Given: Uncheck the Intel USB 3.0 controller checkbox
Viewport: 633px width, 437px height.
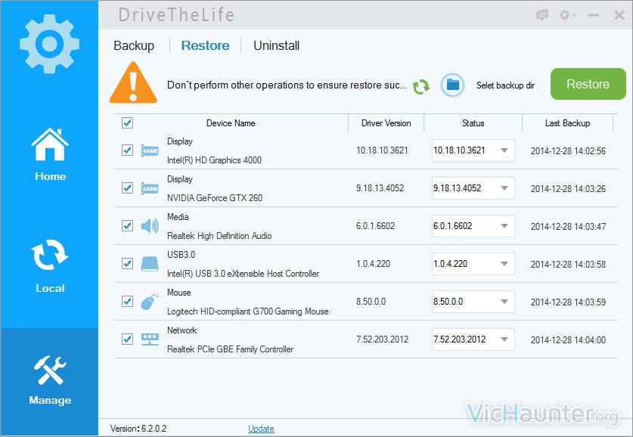Looking at the screenshot, I should (127, 264).
